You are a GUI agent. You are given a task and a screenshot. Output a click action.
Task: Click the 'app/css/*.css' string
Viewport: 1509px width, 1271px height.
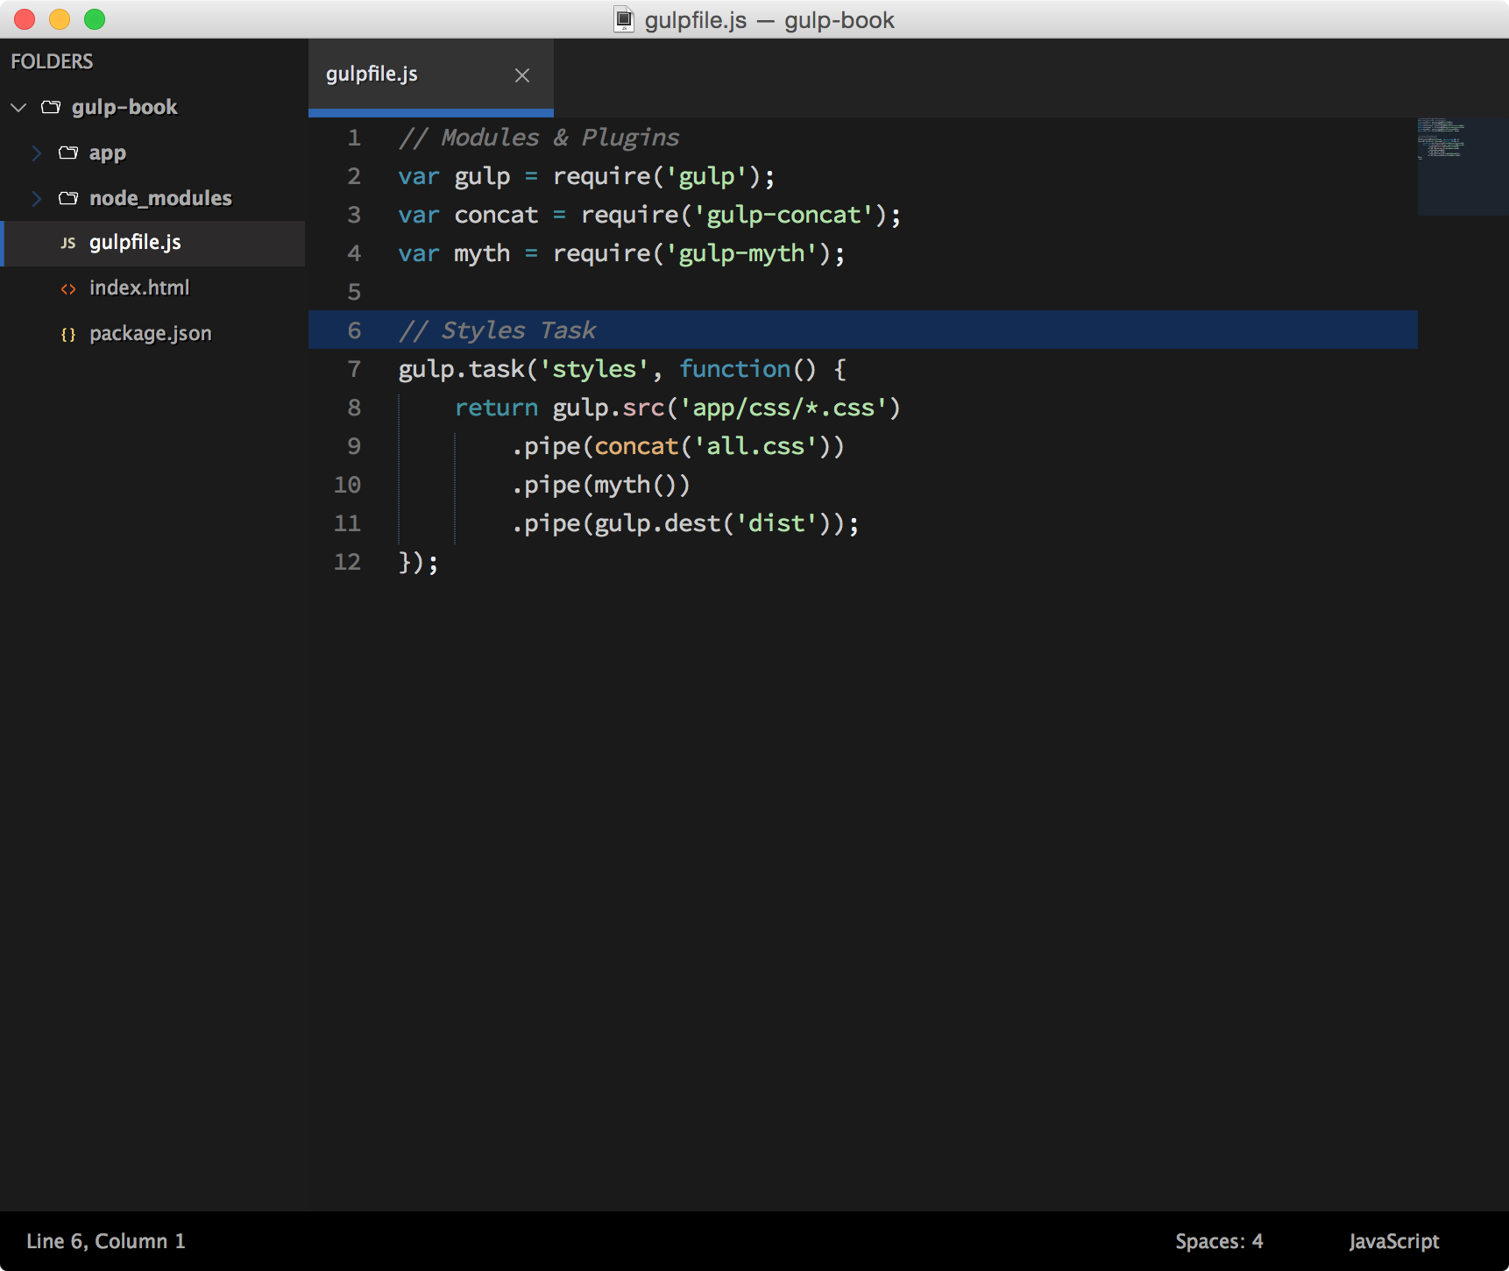coord(784,408)
